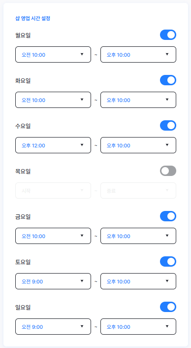Click arrow icon on 화요일 end time

167,100
